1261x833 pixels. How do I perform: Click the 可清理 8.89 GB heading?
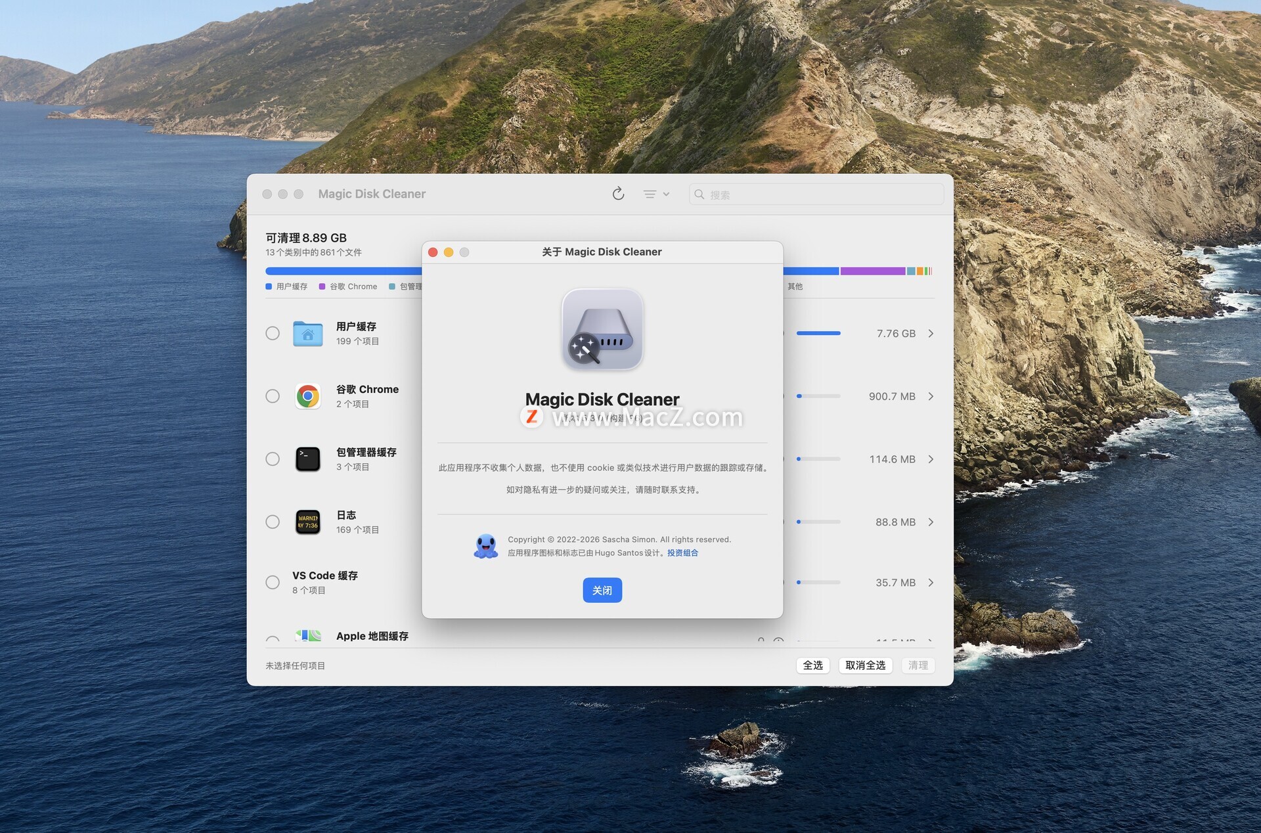[306, 238]
